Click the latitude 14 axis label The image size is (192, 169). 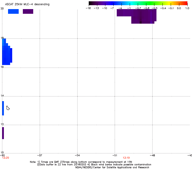(2, 96)
